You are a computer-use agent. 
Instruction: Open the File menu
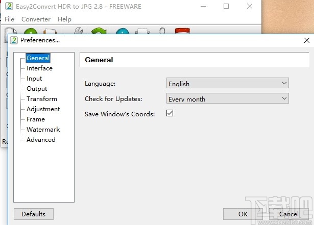9,19
